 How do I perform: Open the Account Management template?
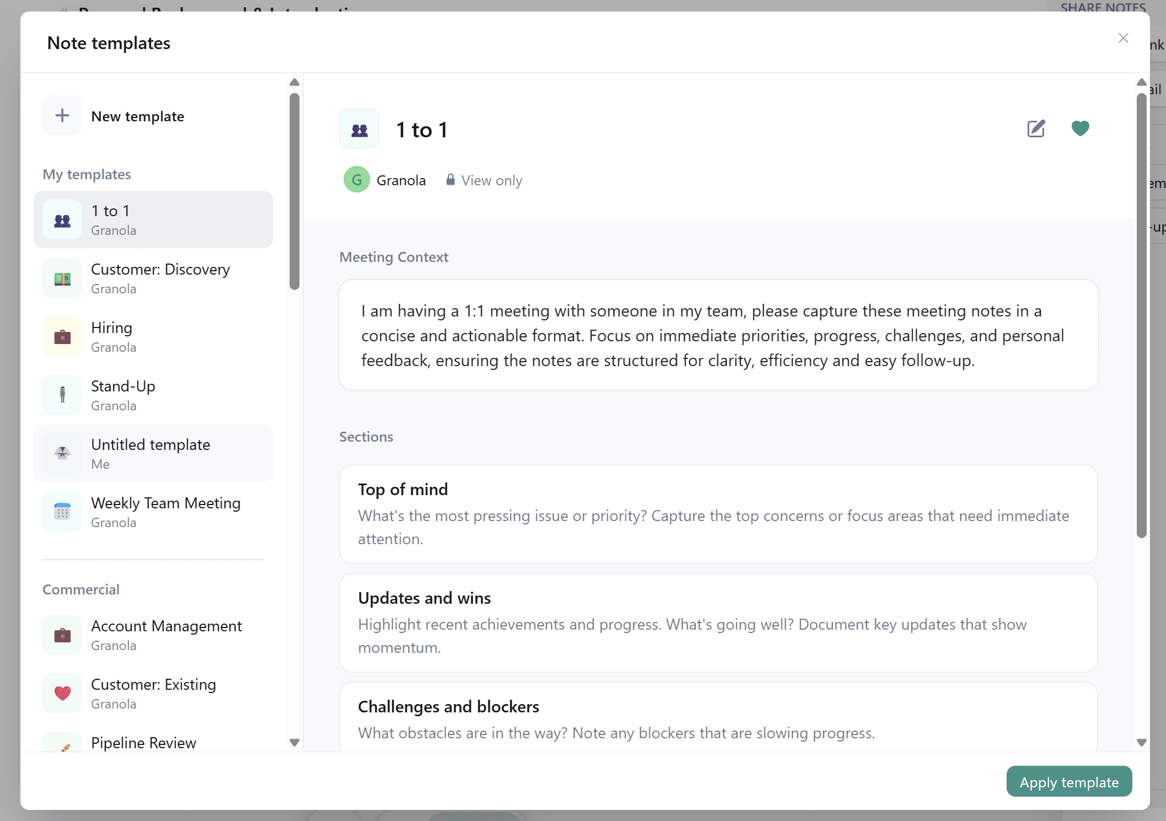tap(153, 635)
